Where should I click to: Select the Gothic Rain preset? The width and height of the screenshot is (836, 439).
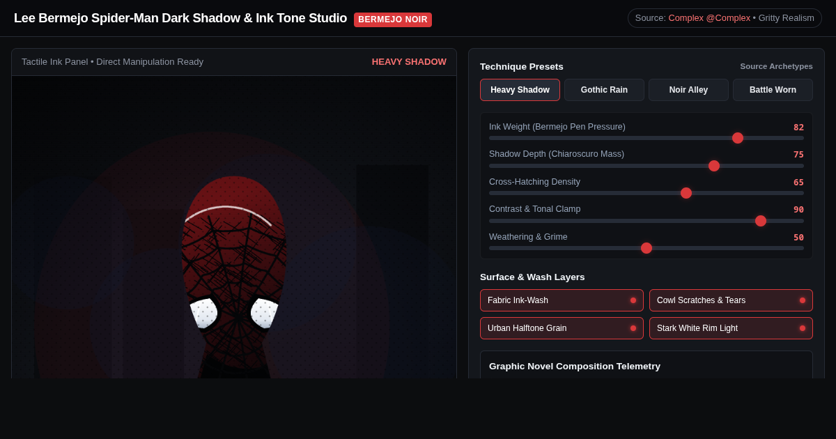pos(604,90)
